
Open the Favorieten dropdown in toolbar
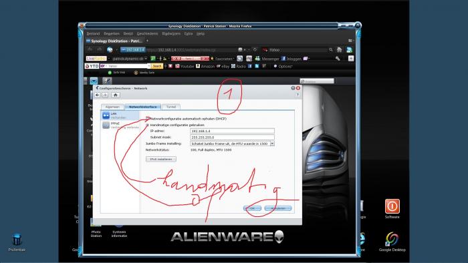coord(221,59)
